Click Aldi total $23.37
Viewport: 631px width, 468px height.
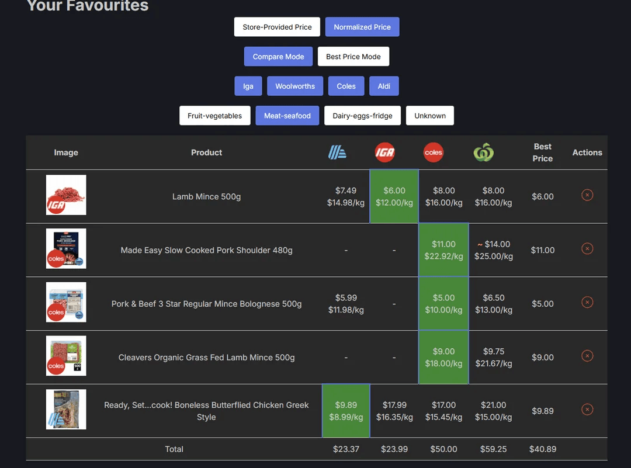tap(346, 449)
